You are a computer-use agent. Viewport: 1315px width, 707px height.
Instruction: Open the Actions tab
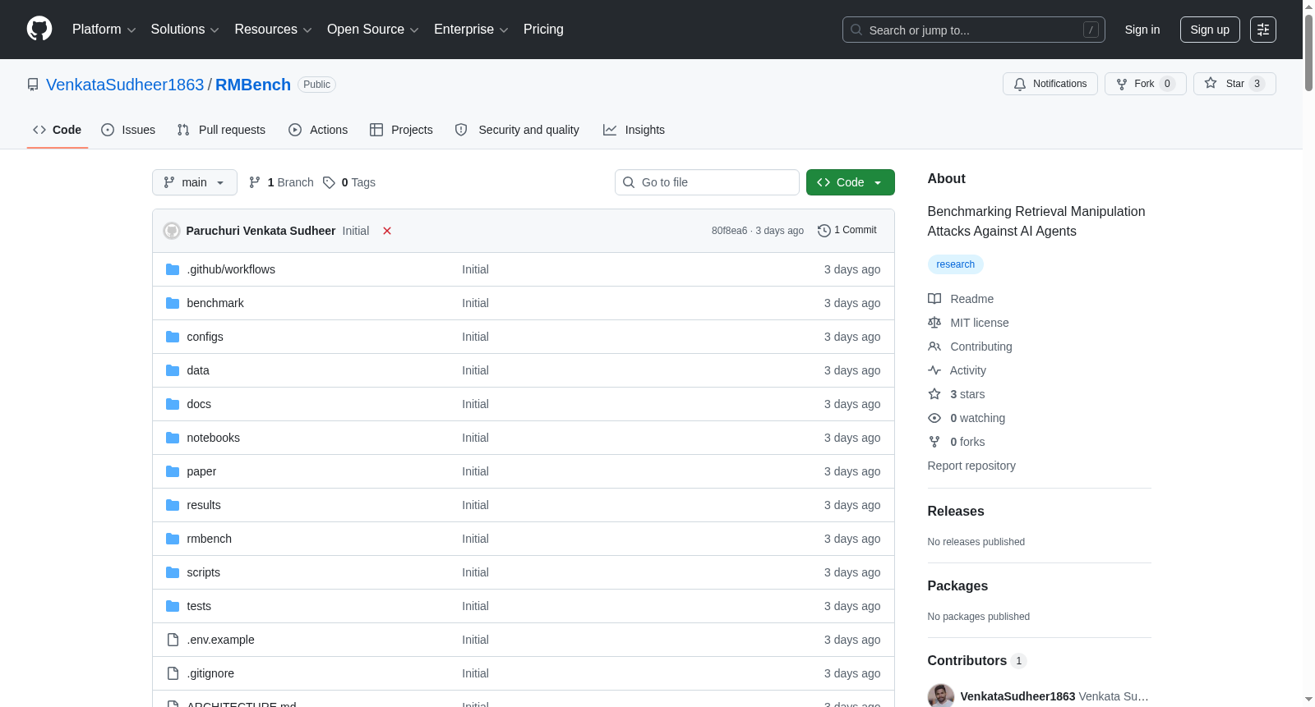318,130
